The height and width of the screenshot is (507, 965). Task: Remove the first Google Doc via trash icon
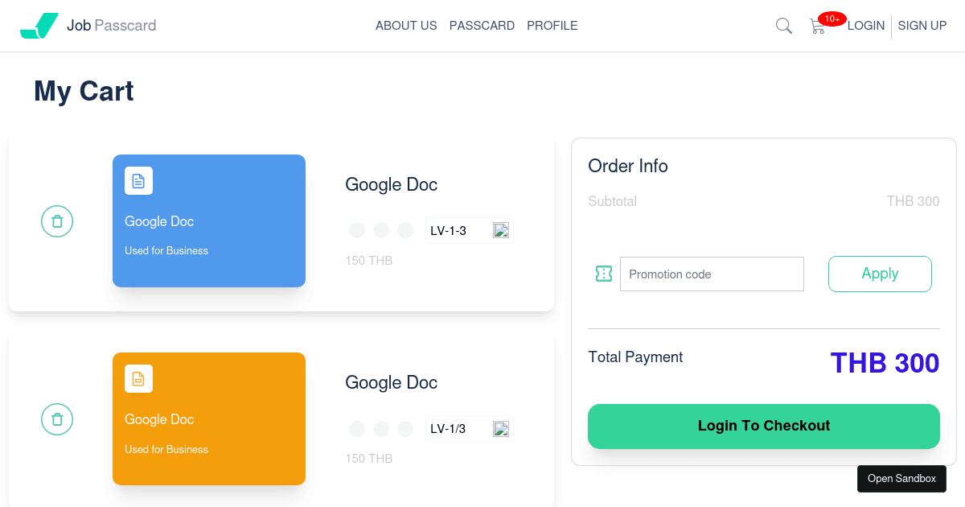click(57, 221)
